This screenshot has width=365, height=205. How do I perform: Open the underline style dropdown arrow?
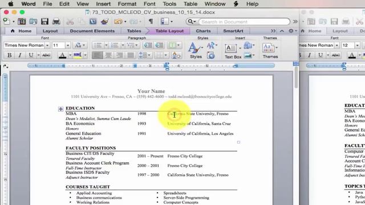tap(38, 55)
